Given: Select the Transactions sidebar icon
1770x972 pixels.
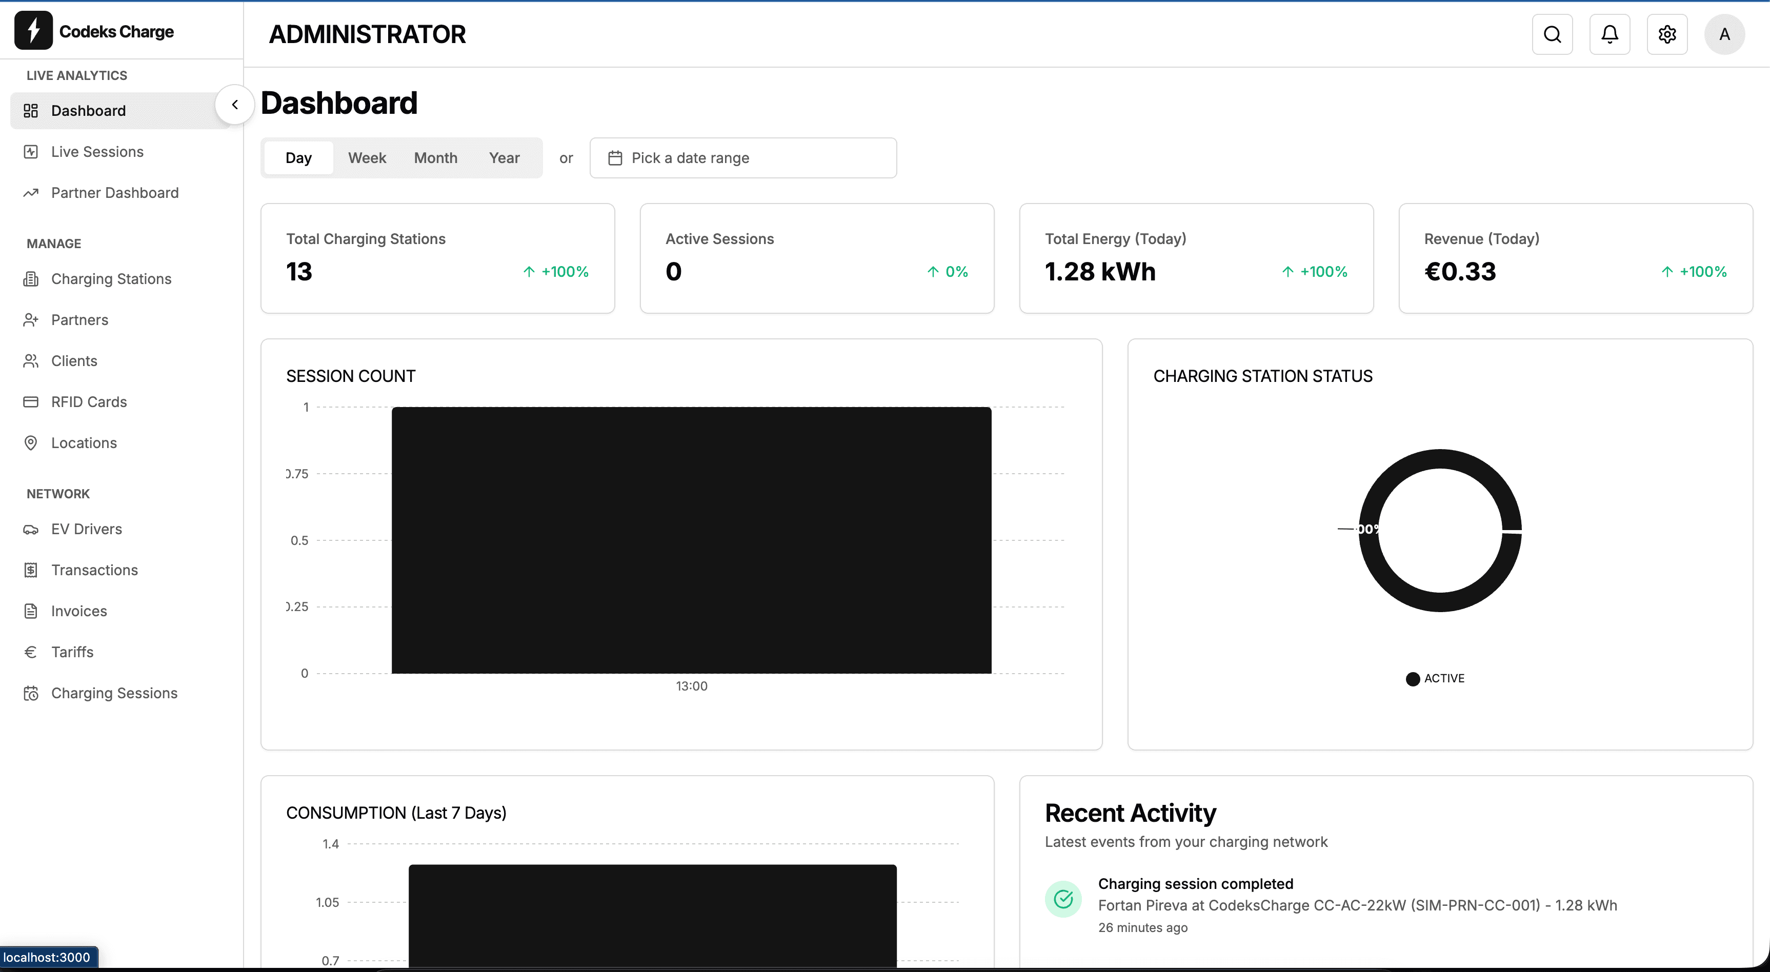Looking at the screenshot, I should tap(32, 570).
